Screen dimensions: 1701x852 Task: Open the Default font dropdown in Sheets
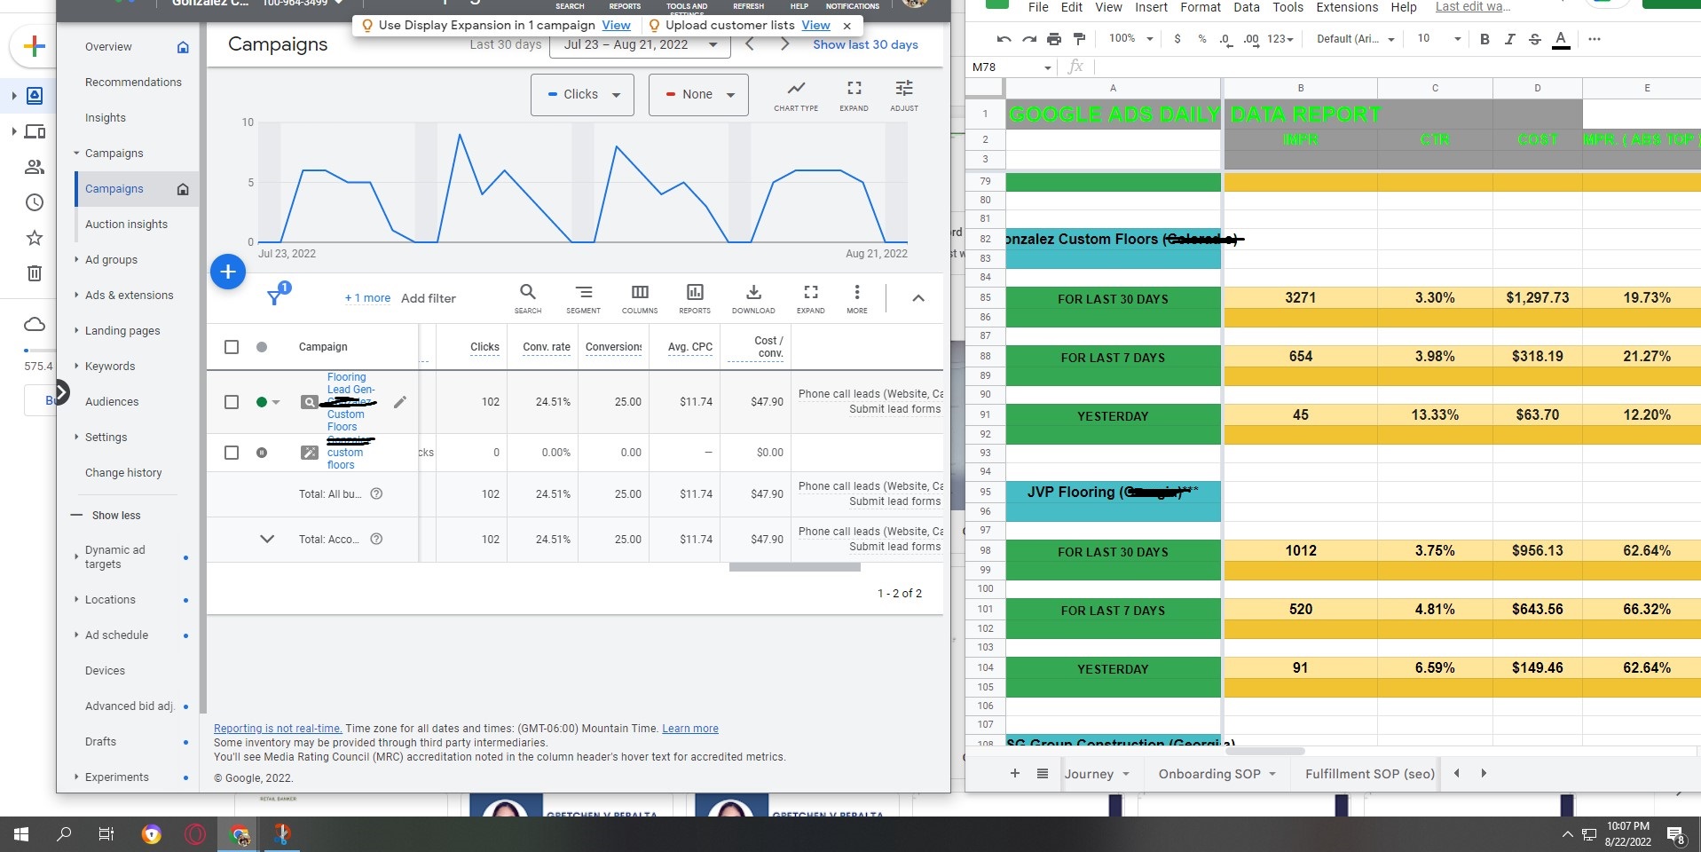[x=1356, y=39]
